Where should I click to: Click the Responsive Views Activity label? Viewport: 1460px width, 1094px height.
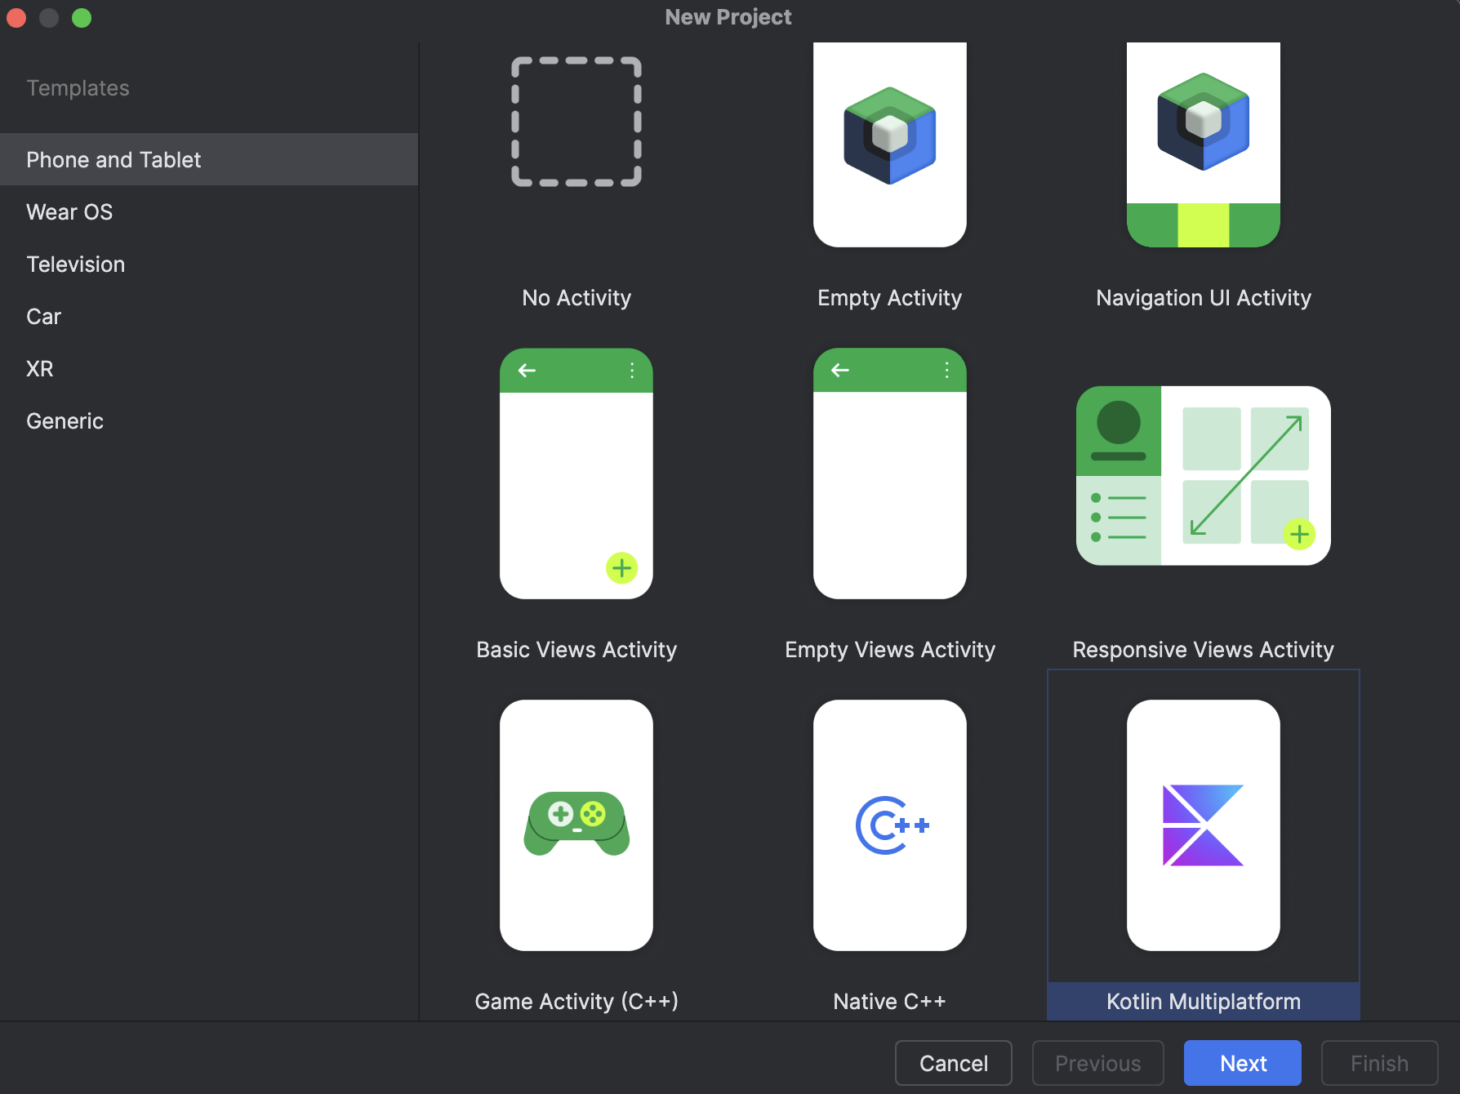[1203, 650]
